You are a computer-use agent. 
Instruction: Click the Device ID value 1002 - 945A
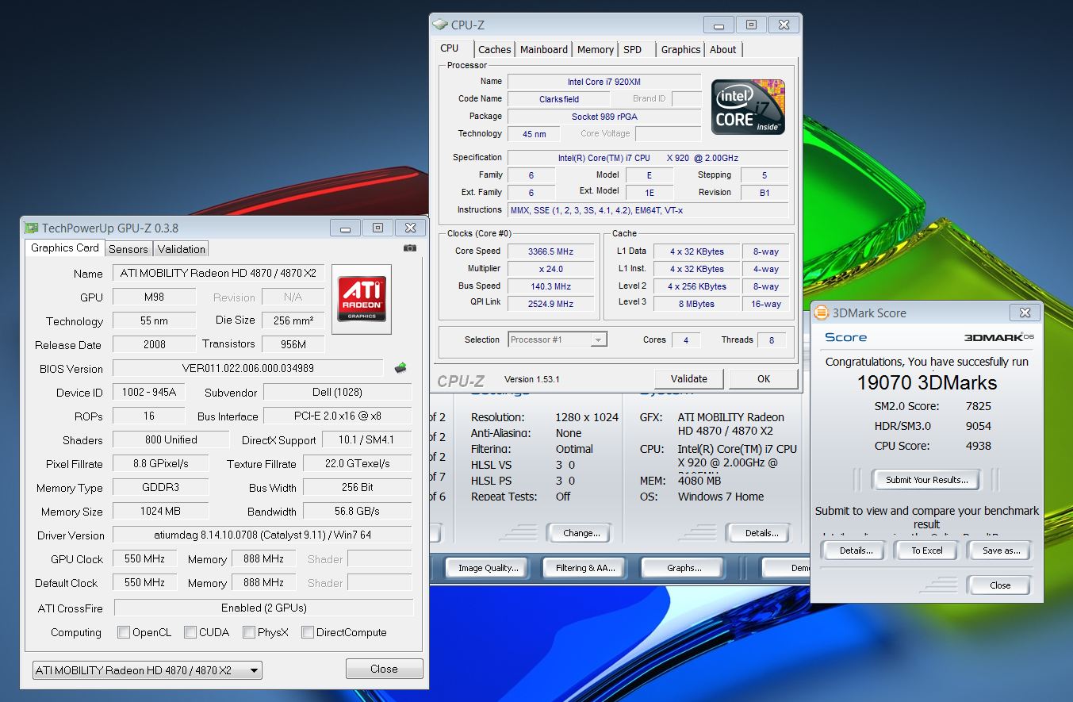coord(149,393)
